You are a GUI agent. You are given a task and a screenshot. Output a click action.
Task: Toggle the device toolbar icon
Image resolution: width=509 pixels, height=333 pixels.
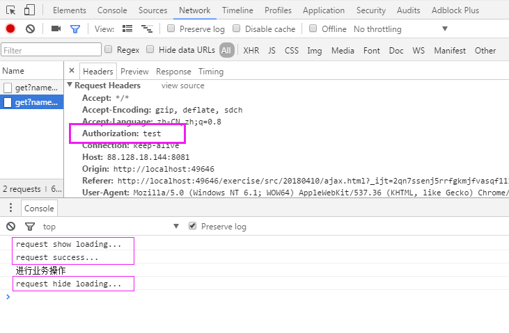coord(29,10)
